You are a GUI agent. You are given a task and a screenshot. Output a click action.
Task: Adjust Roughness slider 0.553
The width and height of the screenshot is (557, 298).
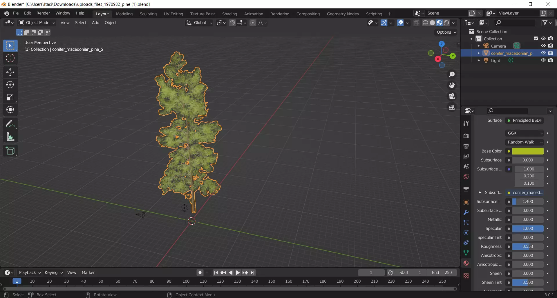click(528, 246)
